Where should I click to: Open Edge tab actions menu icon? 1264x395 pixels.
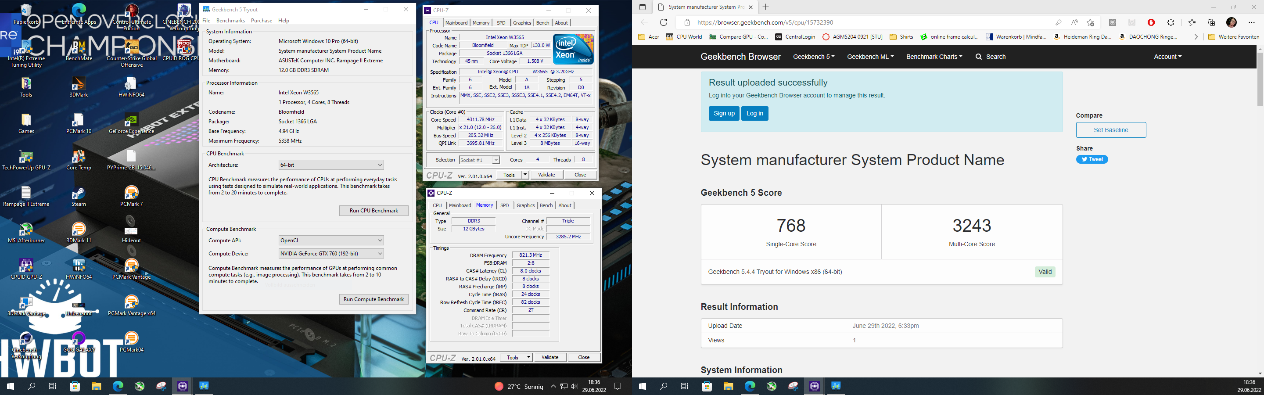642,7
